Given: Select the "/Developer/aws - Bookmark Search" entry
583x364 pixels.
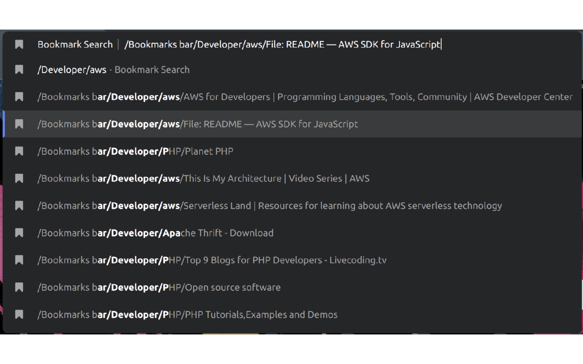Looking at the screenshot, I should 114,69.
